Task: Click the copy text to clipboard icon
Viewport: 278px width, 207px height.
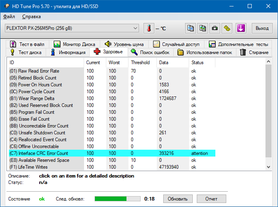Action: click(190, 28)
